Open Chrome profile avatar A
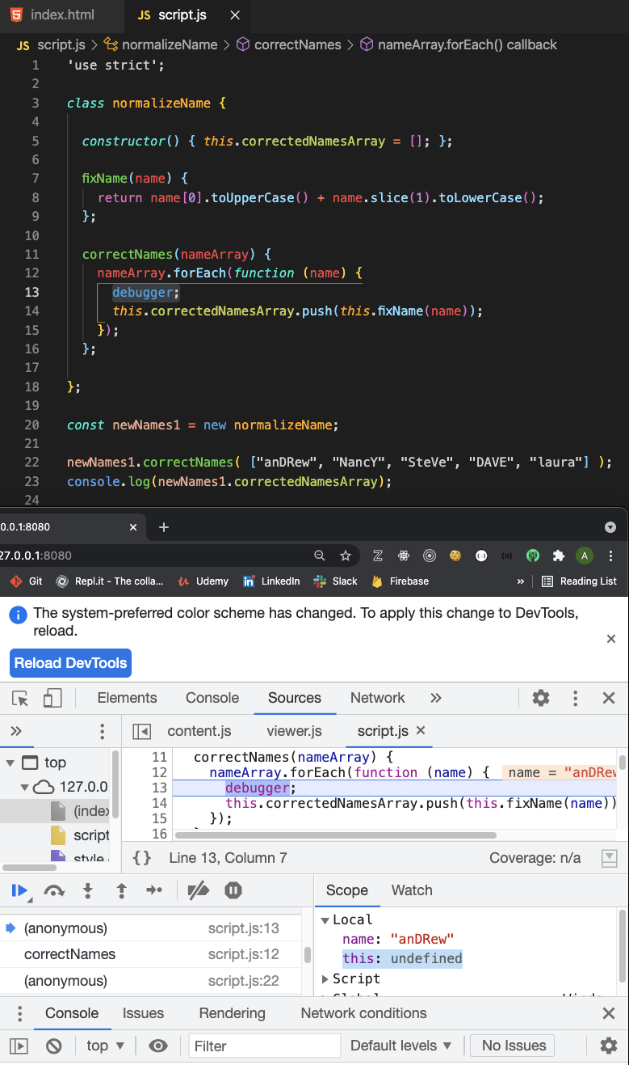This screenshot has height=1065, width=629. click(585, 556)
